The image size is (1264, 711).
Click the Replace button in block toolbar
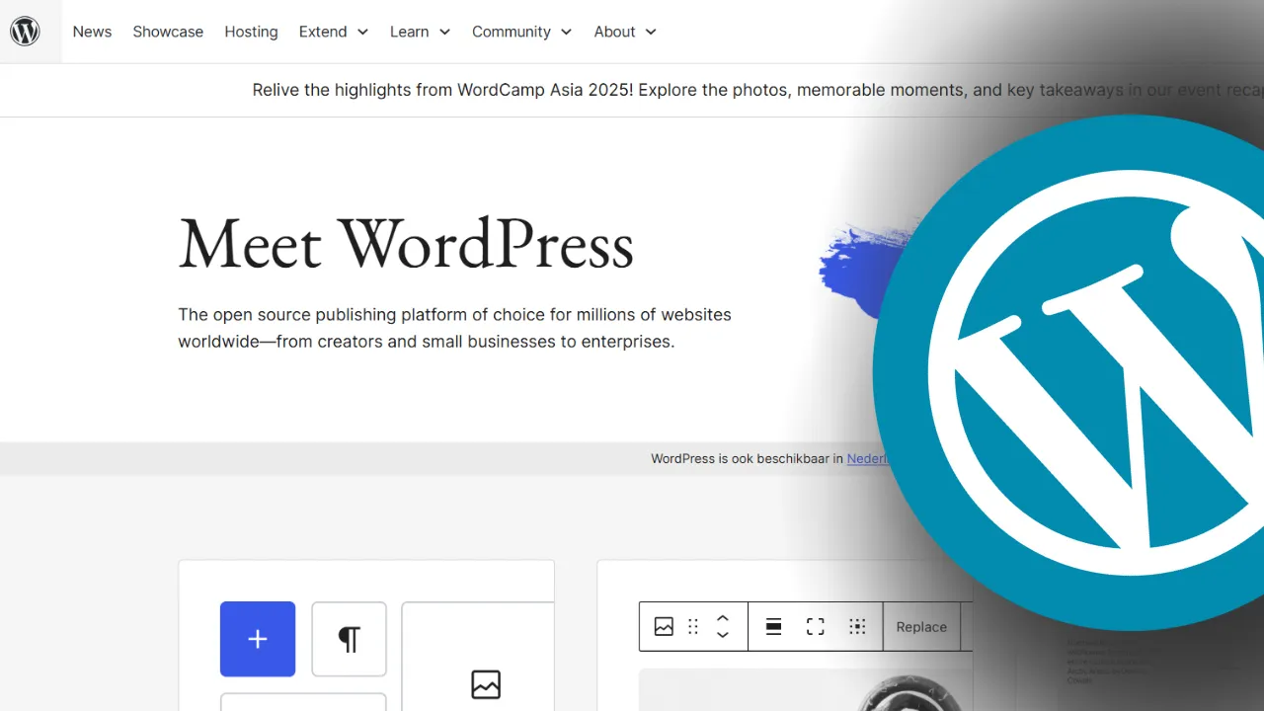921,627
